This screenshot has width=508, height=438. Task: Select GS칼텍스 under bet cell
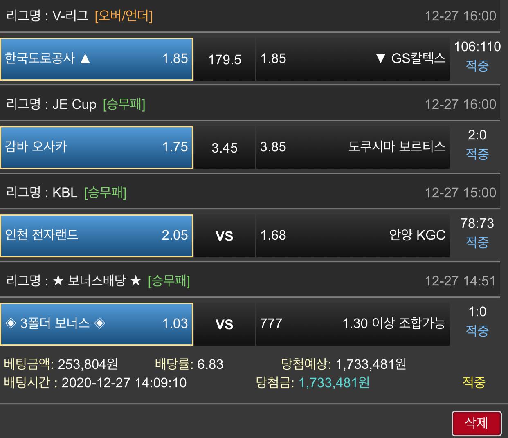[353, 59]
